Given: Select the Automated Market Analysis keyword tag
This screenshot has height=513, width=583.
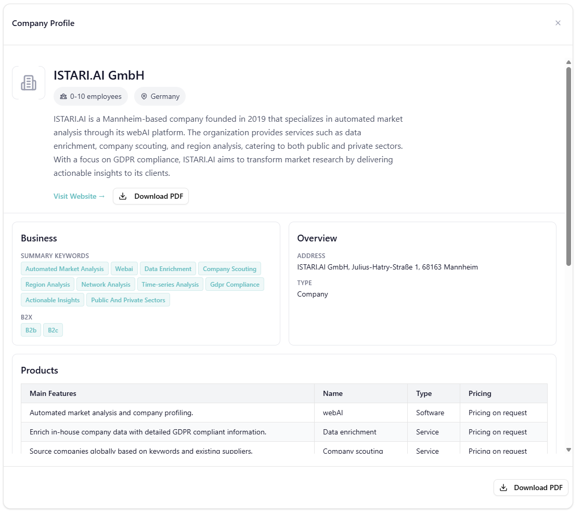Looking at the screenshot, I should click(x=64, y=269).
